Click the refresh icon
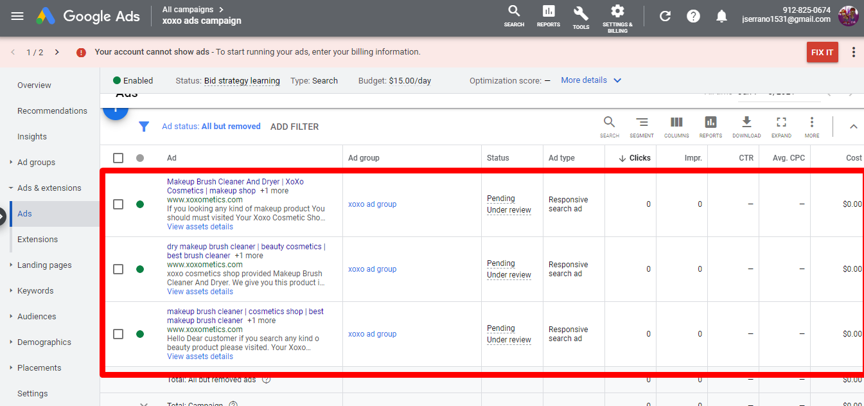 click(666, 16)
